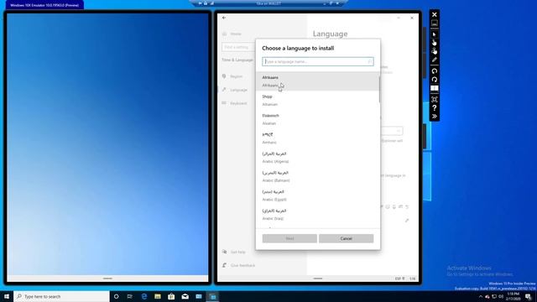The image size is (537, 302).
Task: Open Windows Start menu
Action: coord(7,296)
